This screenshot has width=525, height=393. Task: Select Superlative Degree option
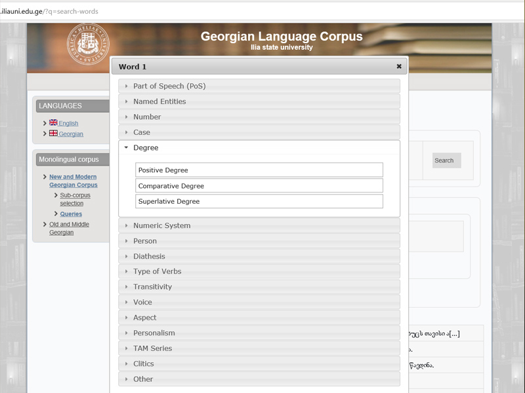coord(259,201)
